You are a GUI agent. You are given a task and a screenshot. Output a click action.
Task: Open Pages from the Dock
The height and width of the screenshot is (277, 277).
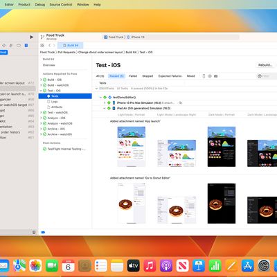click(x=231, y=265)
